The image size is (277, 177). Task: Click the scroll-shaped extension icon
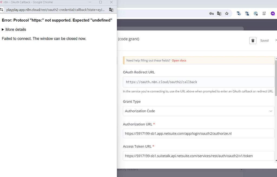point(264,14)
